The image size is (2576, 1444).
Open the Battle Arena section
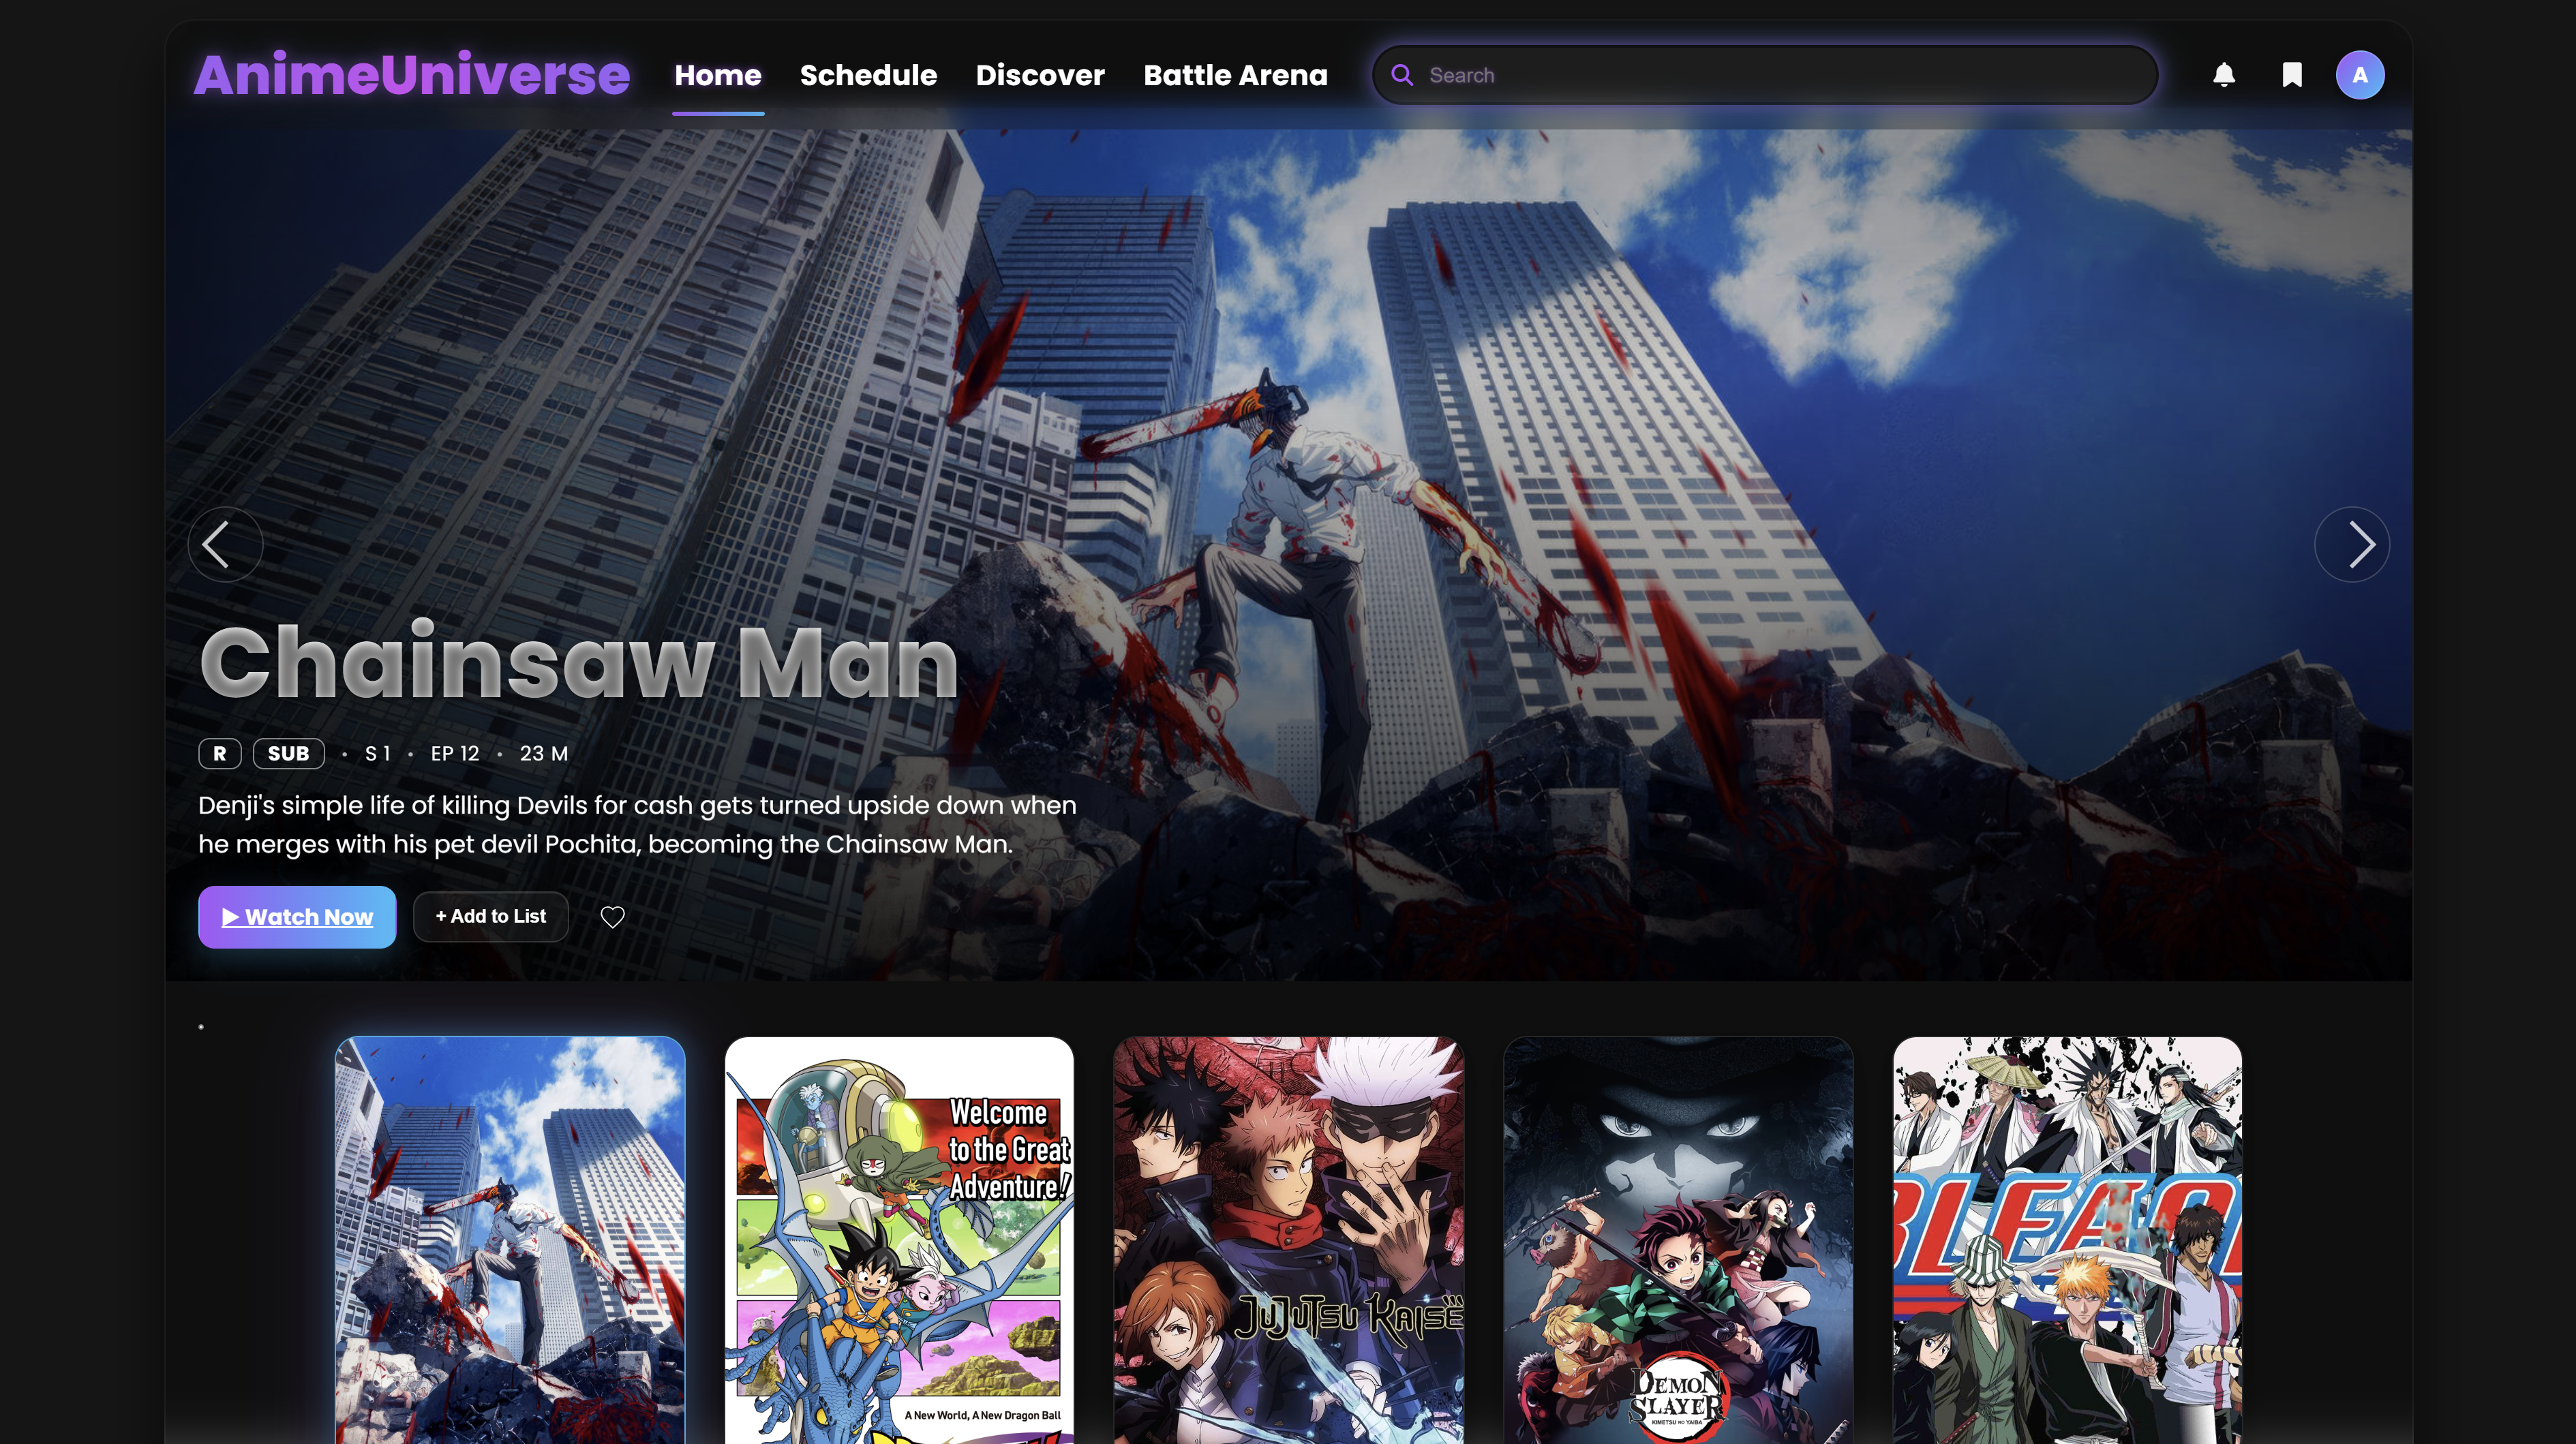[x=1236, y=75]
